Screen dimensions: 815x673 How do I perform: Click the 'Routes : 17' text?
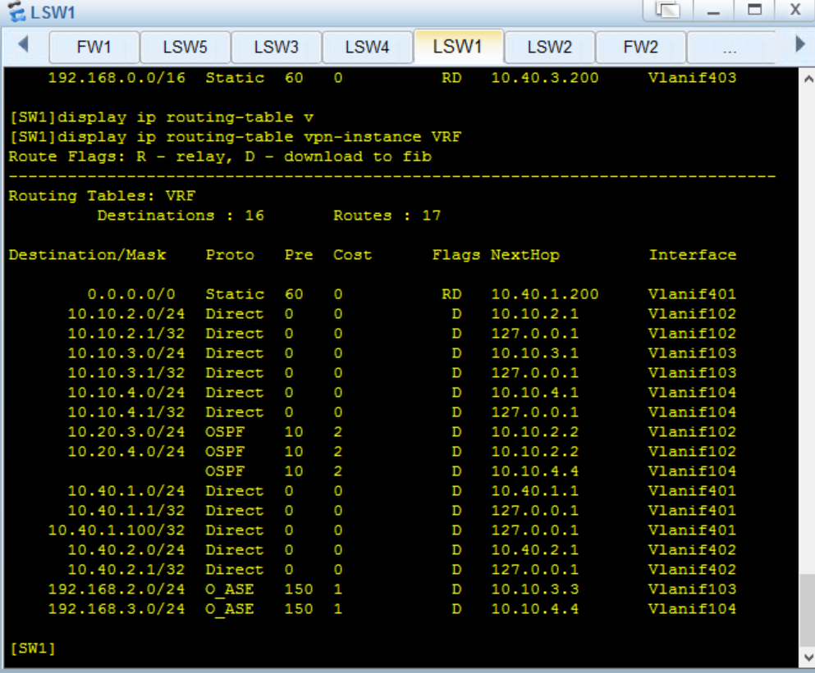coord(387,216)
